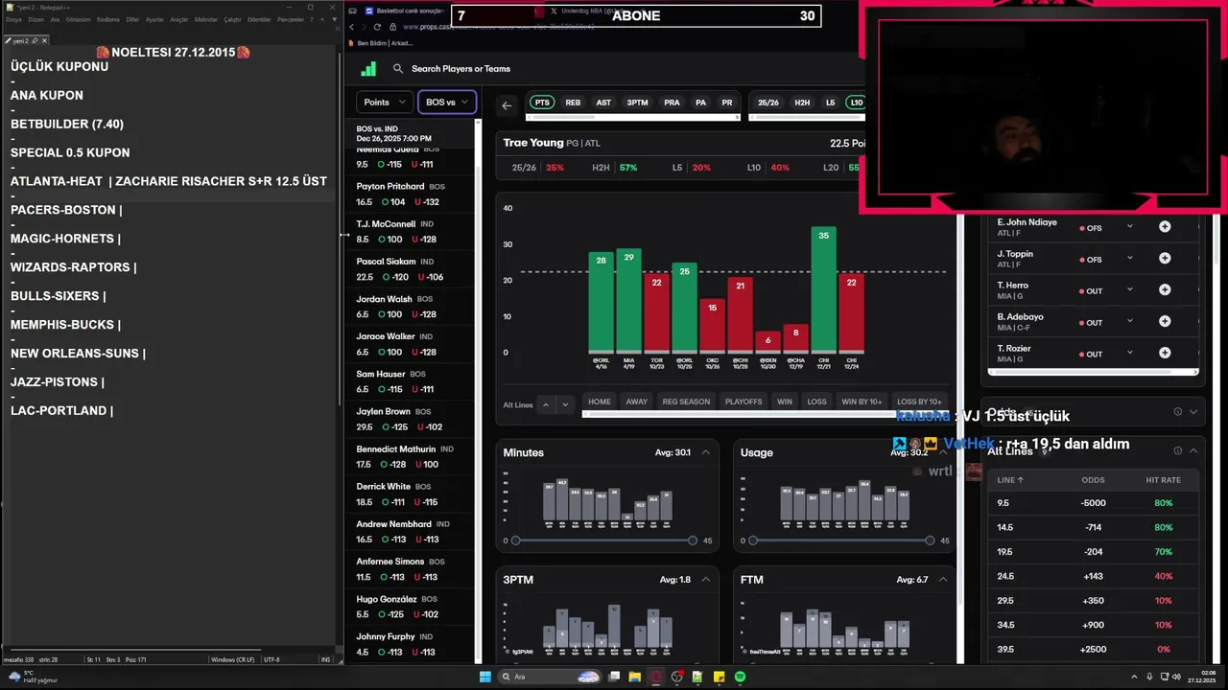Screen dimensions: 1228x690
Task: Click the back arrow beside PTS
Action: tap(507, 105)
